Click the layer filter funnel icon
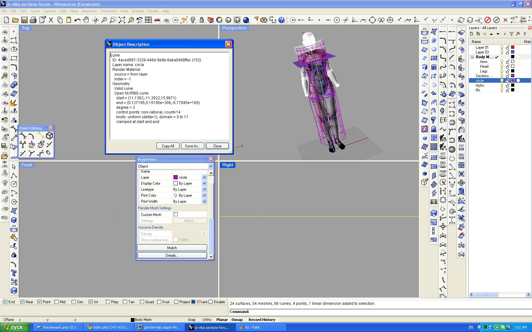The height and width of the screenshot is (332, 532). tap(511, 34)
